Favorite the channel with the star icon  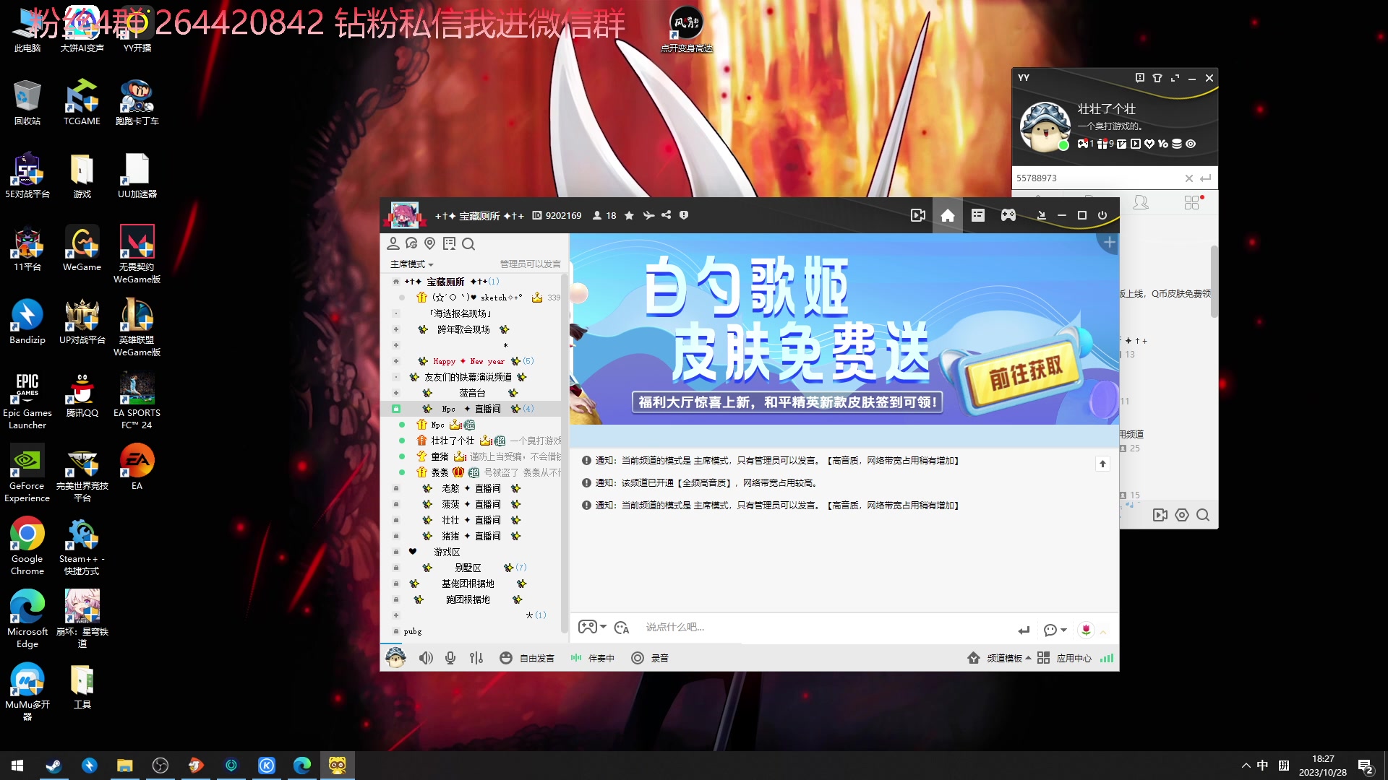629,215
